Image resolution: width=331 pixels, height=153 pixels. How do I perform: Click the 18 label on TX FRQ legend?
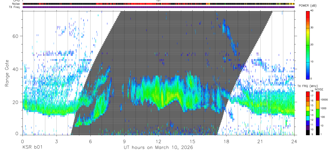point(312,91)
